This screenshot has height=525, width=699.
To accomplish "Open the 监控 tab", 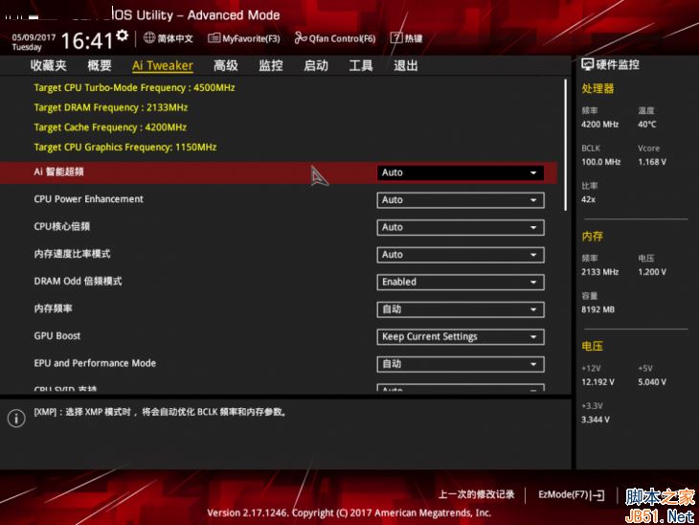I will coord(271,65).
